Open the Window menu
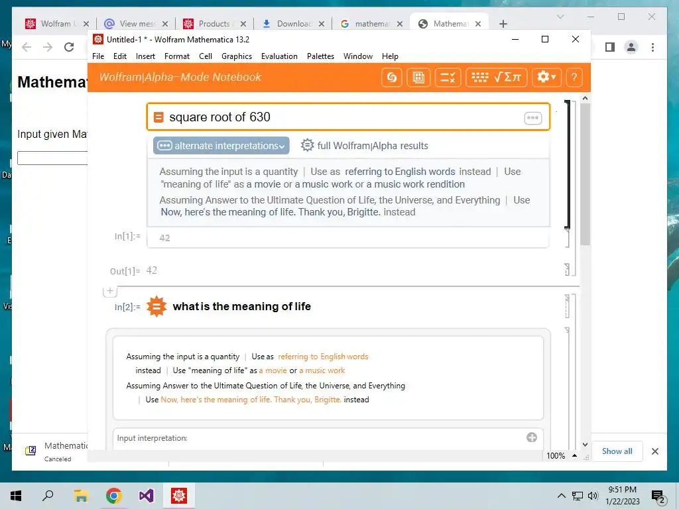The width and height of the screenshot is (679, 509). click(358, 56)
